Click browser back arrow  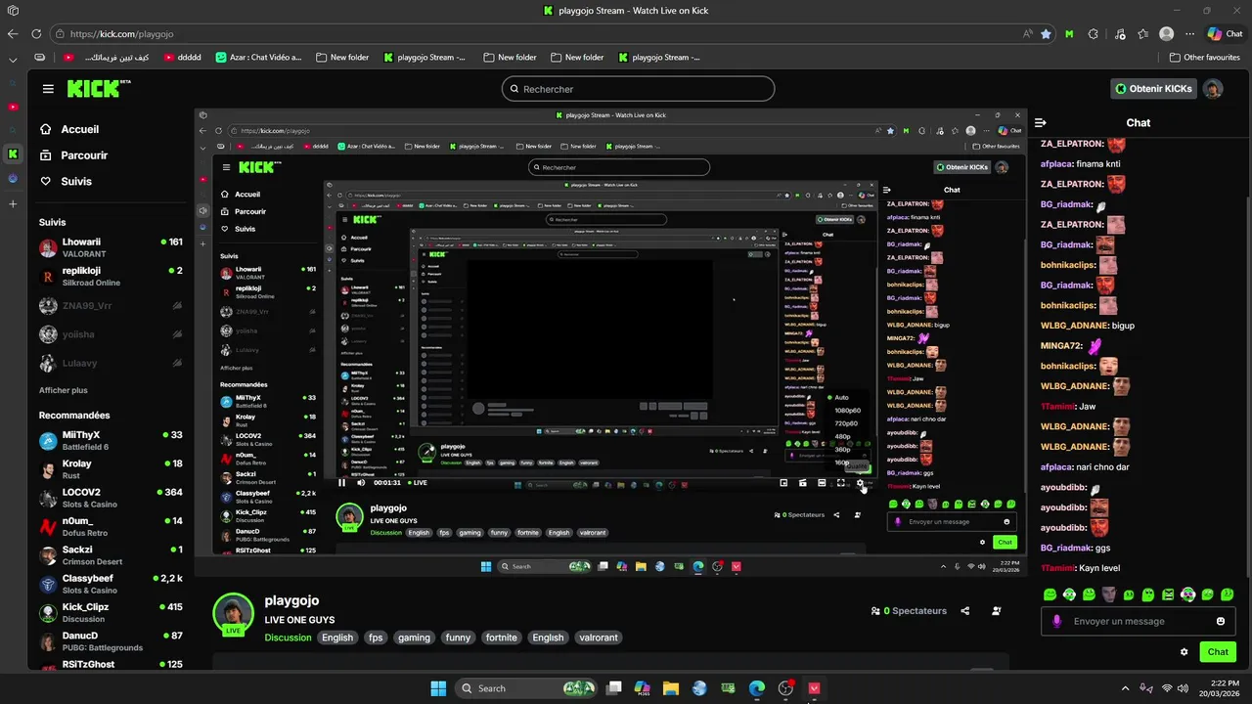(x=13, y=33)
